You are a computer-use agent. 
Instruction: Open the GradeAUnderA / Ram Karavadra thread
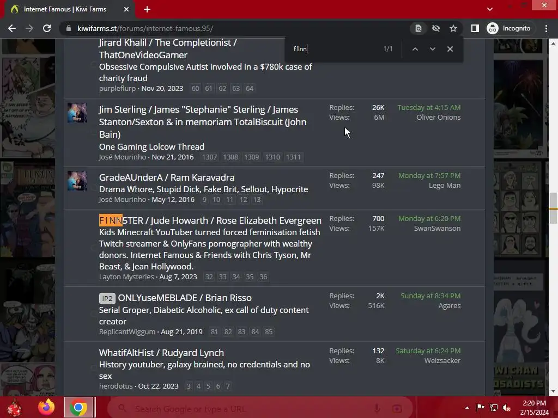coord(167,177)
